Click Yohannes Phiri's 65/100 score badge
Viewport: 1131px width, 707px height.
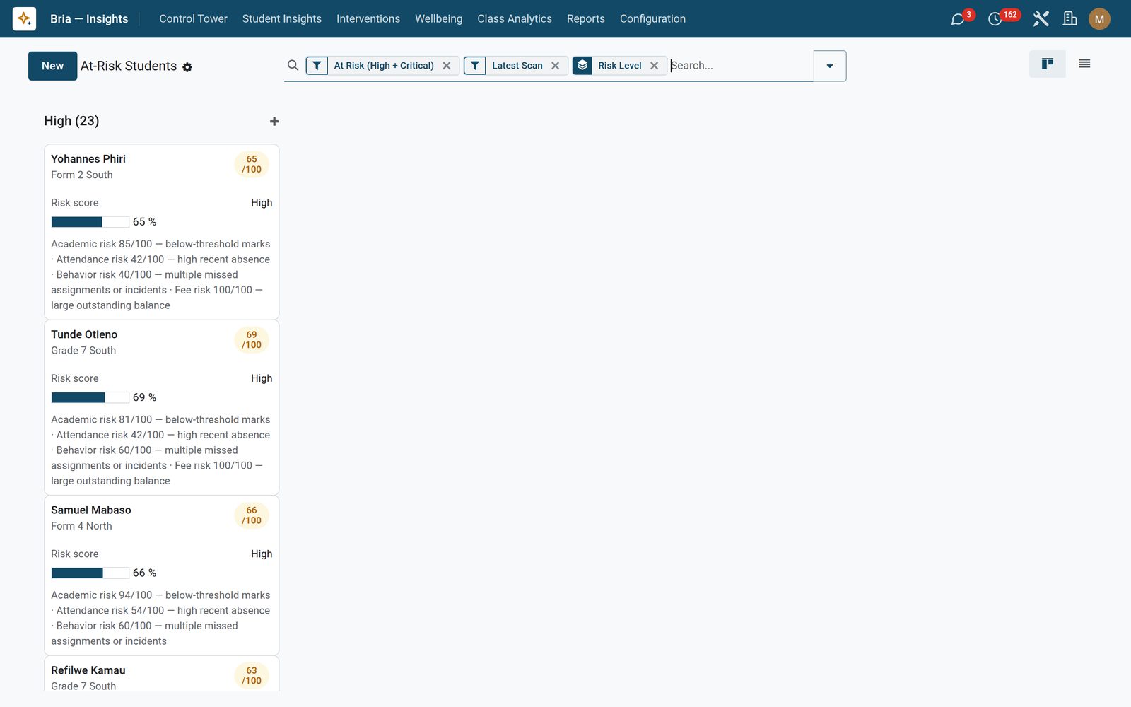click(252, 164)
